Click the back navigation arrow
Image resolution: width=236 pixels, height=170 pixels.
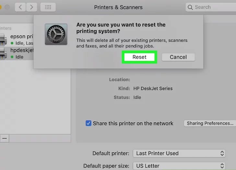[20, 7]
